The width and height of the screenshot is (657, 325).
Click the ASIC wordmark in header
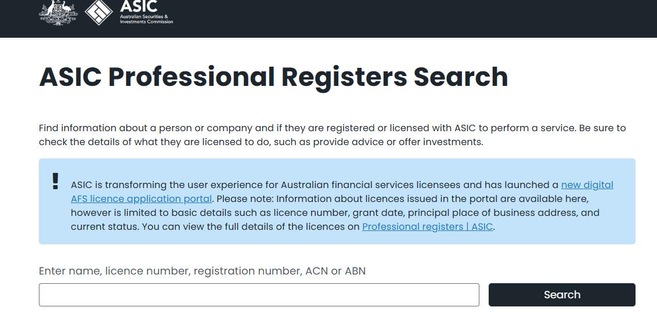[x=139, y=6]
